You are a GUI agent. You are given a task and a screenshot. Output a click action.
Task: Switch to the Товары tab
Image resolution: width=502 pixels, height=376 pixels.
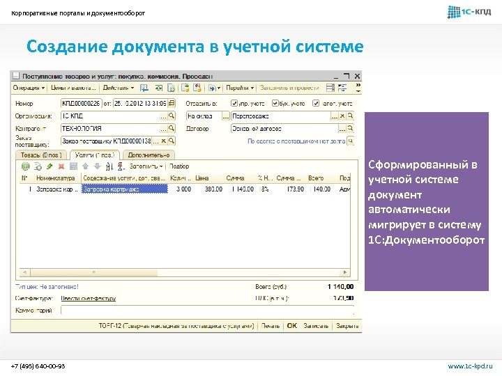pyautogui.click(x=41, y=155)
